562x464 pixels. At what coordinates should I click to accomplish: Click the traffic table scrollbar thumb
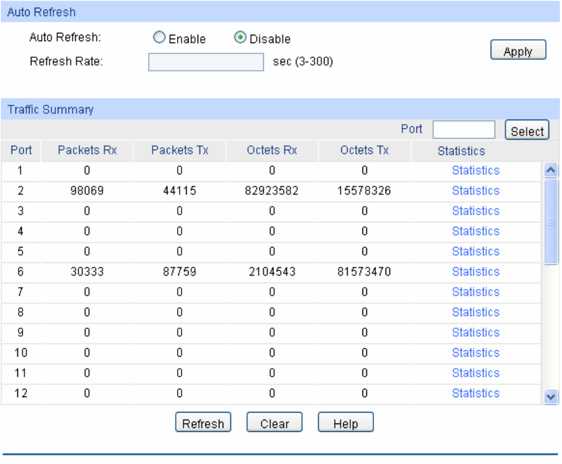(550, 222)
